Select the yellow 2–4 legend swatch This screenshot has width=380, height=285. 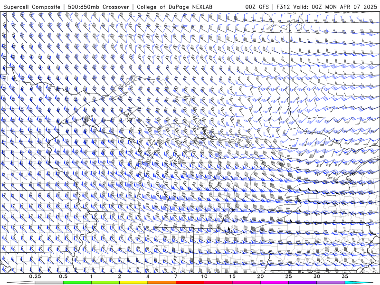[133, 283]
